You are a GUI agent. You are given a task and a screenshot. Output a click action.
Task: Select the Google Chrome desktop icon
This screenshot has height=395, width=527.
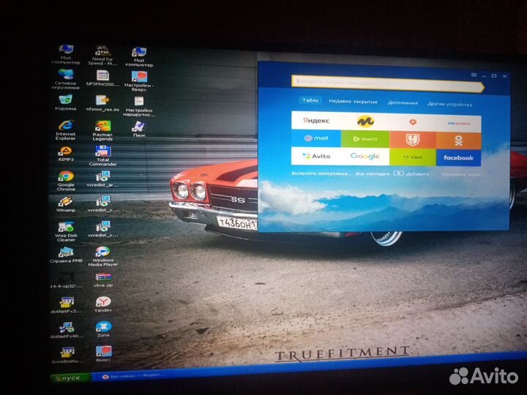coord(66,177)
